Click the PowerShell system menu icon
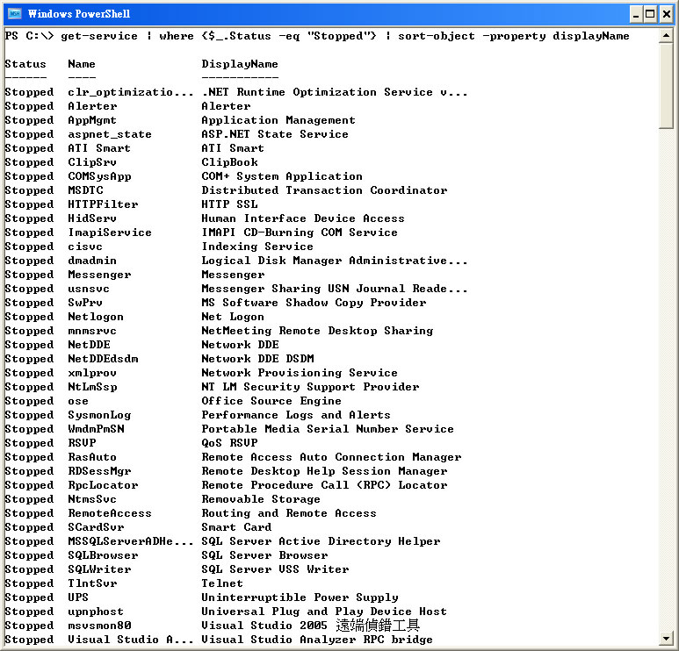This screenshot has height=651, width=679. 13,14
